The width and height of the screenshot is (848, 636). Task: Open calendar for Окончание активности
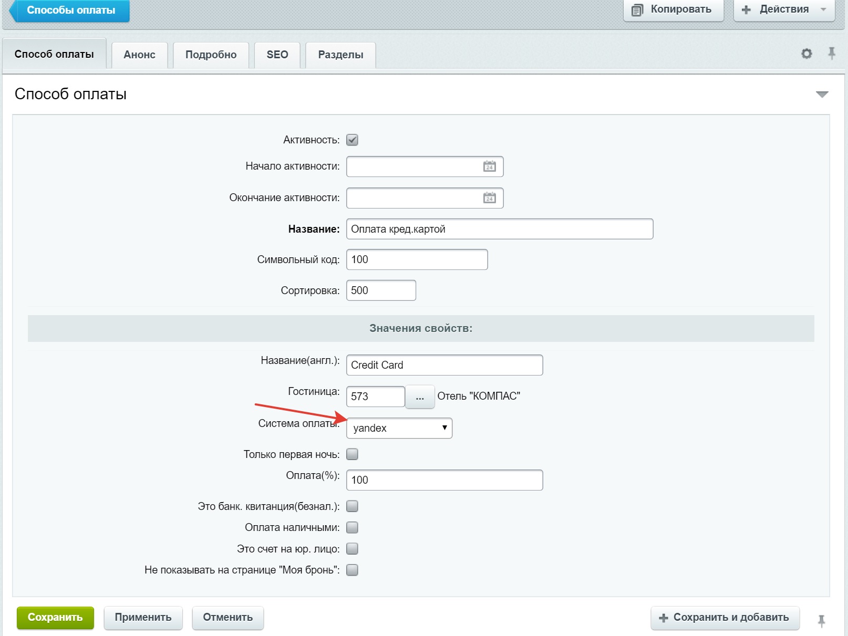coord(489,198)
